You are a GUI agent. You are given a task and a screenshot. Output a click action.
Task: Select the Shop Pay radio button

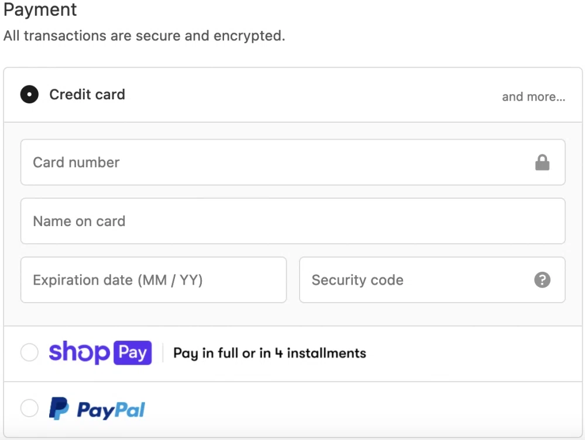click(29, 353)
